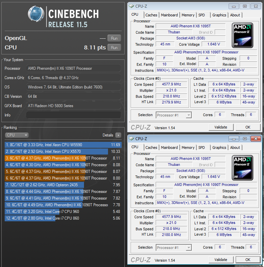Click the empty Info field in Cinebench
The image size is (264, 267).
coord(74,115)
